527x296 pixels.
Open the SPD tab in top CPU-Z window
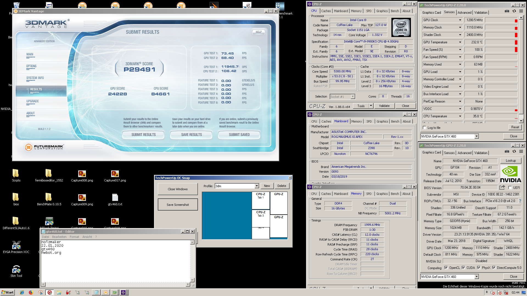point(369,11)
